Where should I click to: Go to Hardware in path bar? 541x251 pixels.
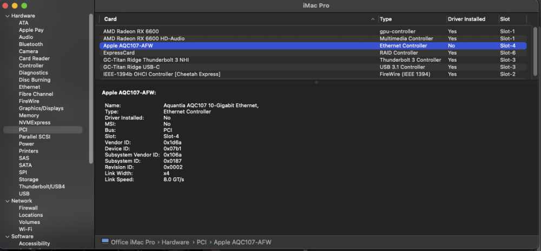(x=175, y=242)
